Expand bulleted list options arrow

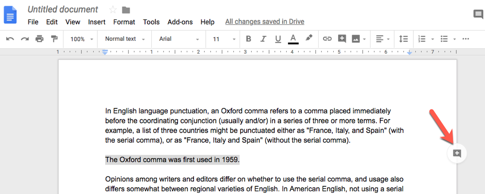[454, 39]
